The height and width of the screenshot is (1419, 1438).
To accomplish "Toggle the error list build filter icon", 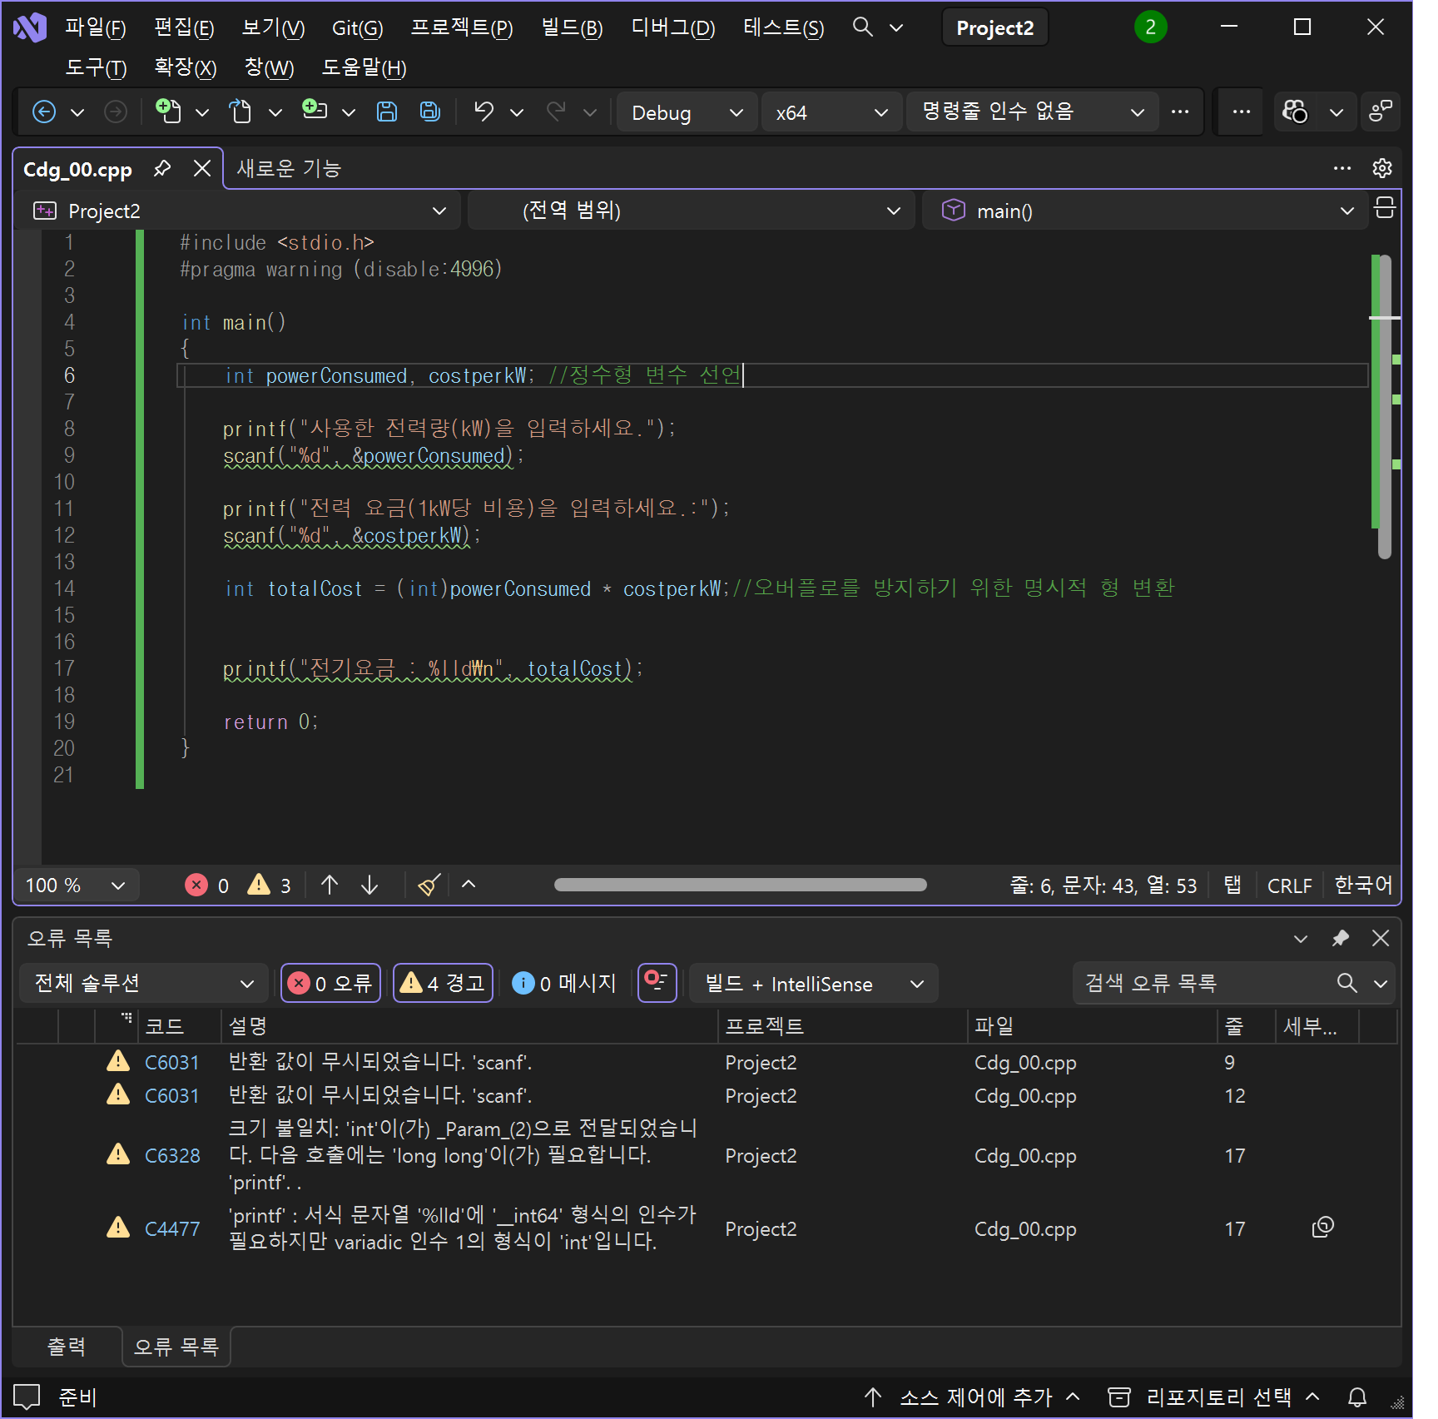I will [657, 983].
